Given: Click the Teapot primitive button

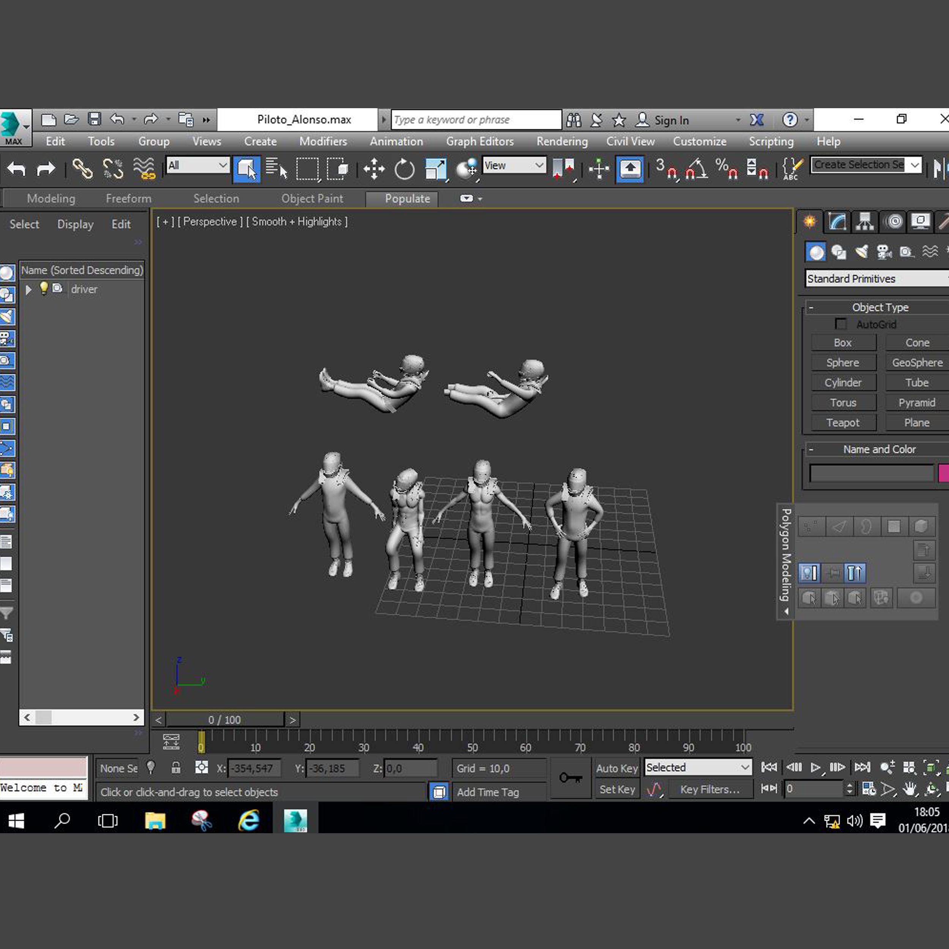Looking at the screenshot, I should (x=843, y=422).
